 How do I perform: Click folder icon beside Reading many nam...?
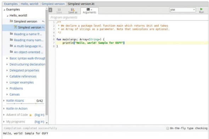click(x=11, y=40)
